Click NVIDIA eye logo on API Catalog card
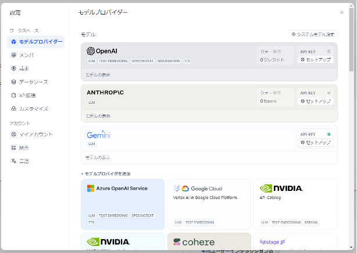Screen dimensions: 357x253 pos(266,189)
